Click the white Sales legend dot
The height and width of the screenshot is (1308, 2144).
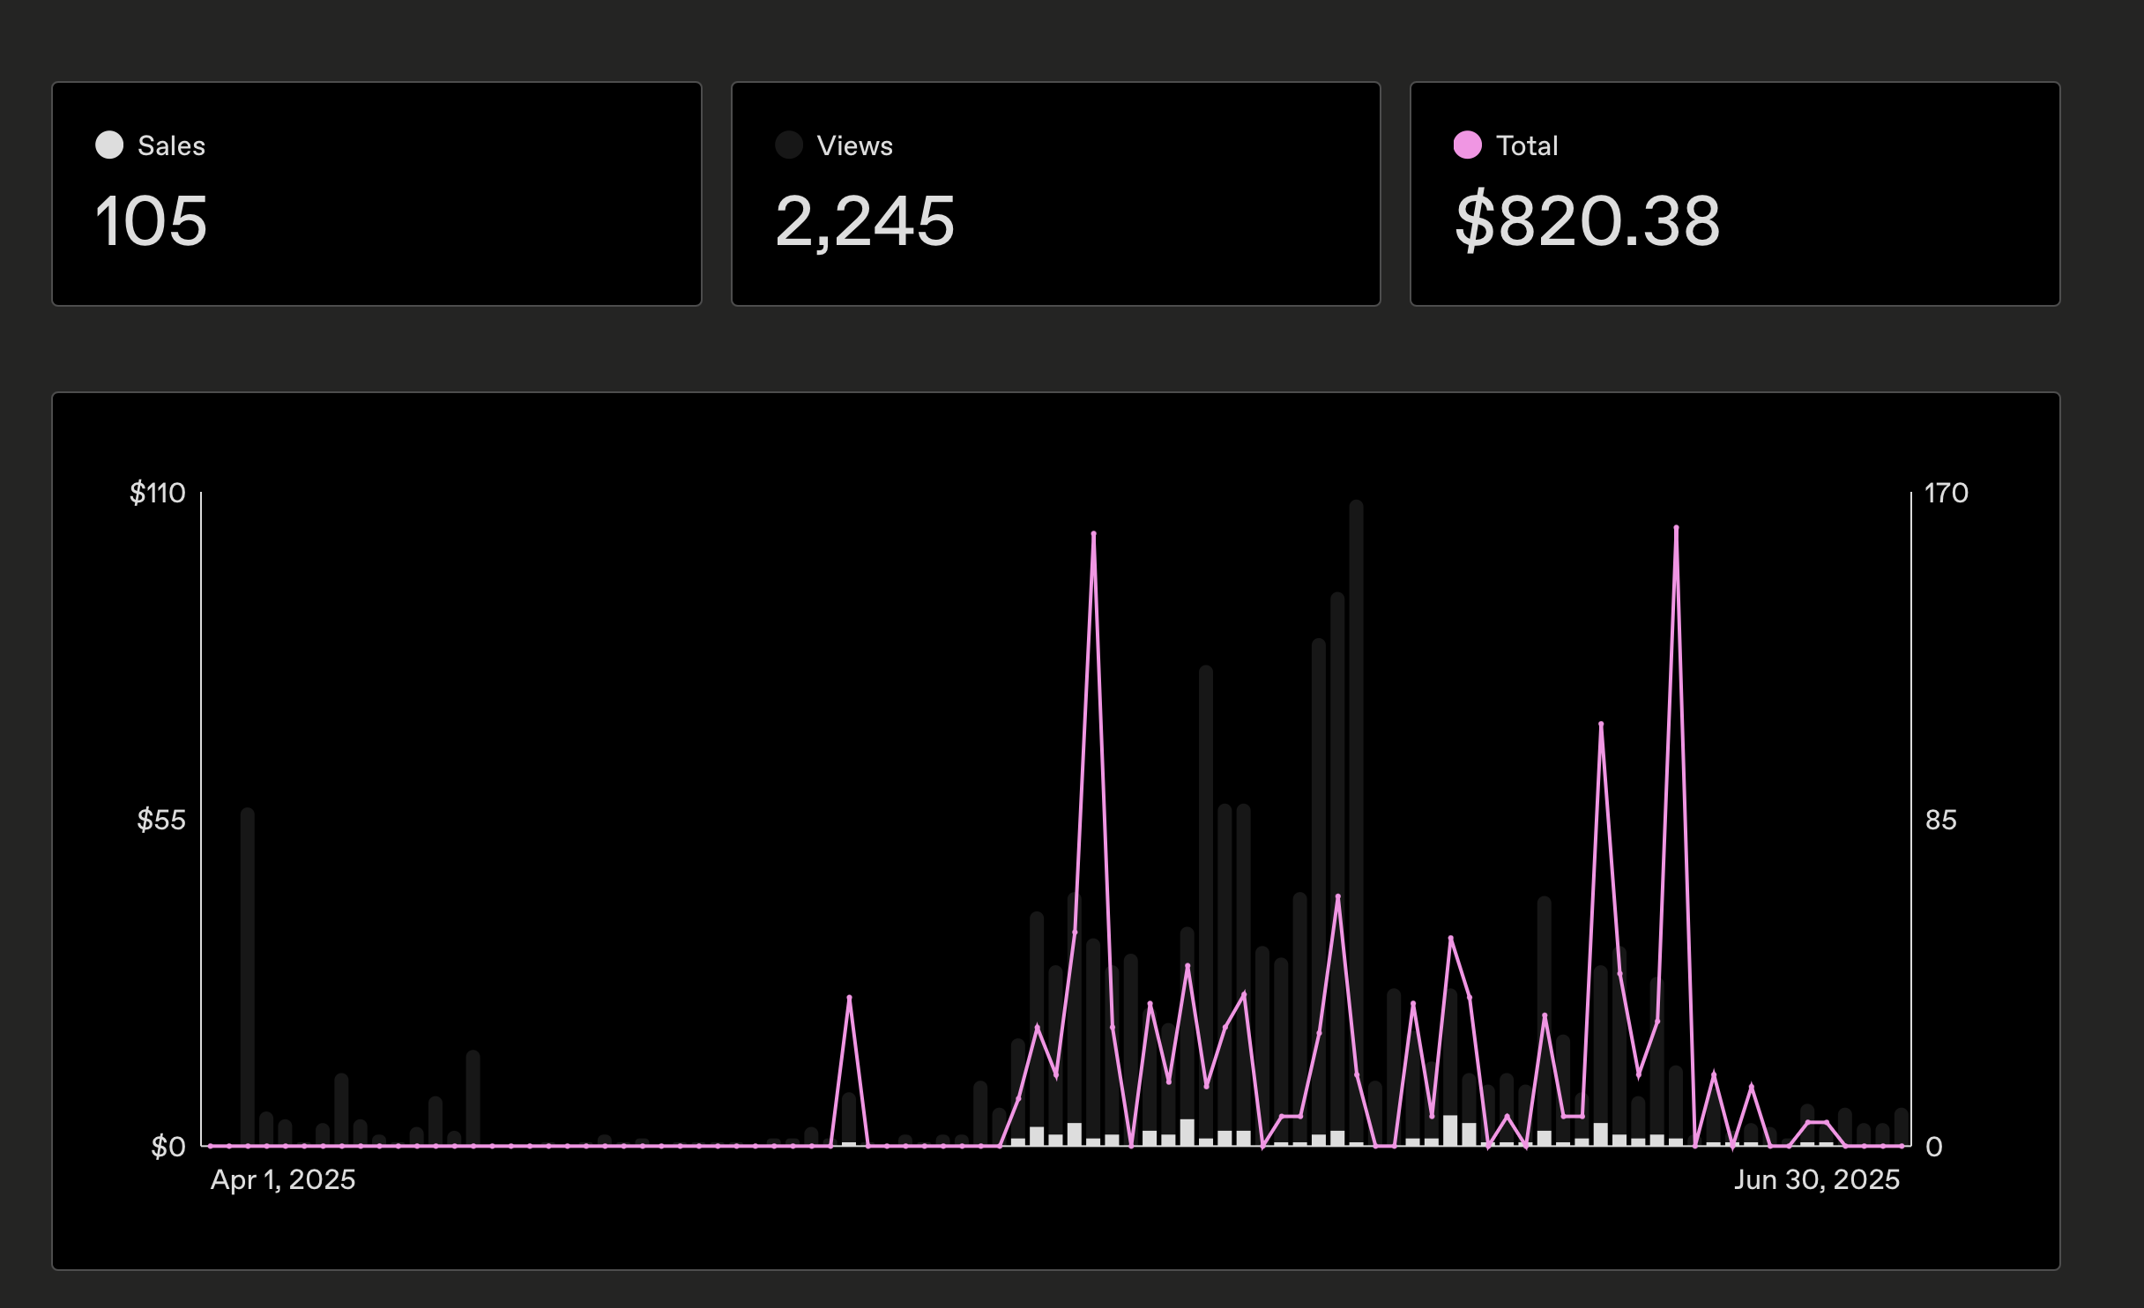click(x=109, y=145)
